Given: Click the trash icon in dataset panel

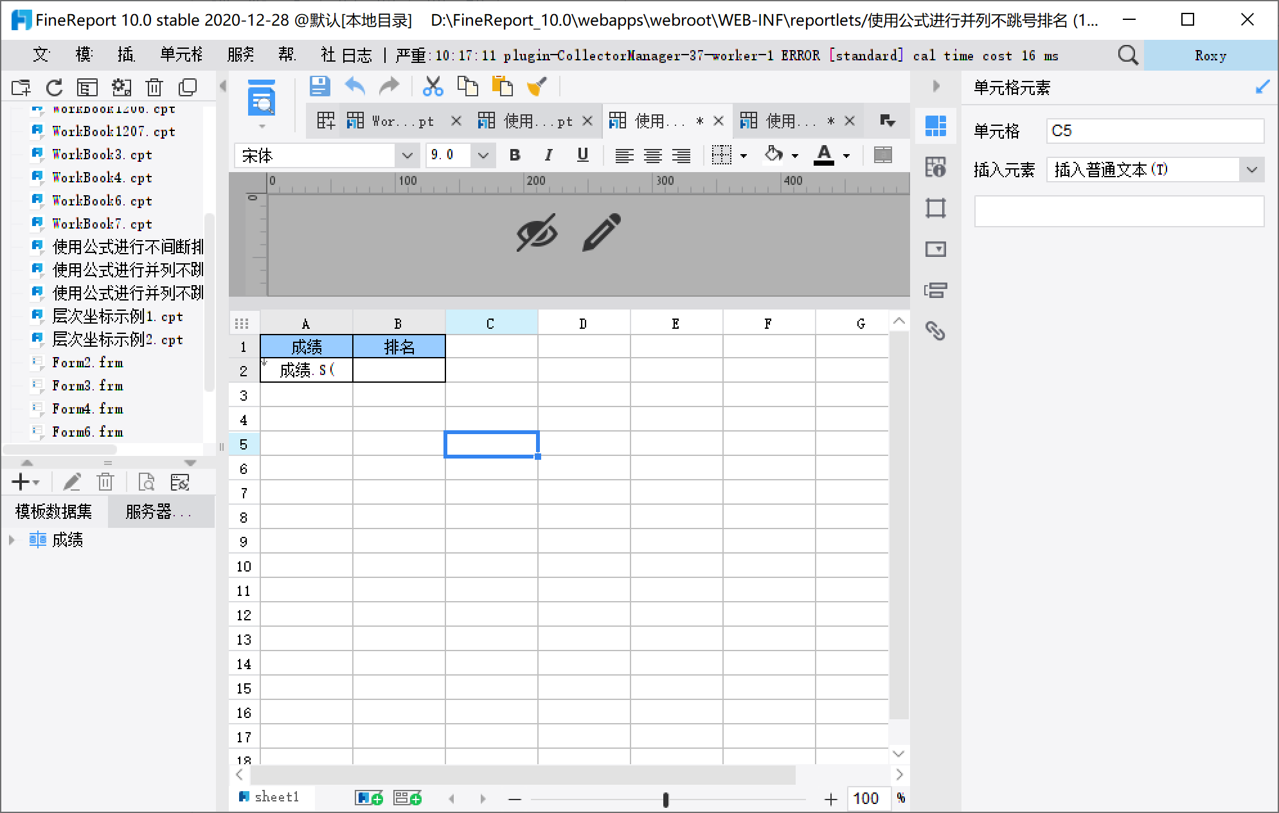Looking at the screenshot, I should click(105, 482).
